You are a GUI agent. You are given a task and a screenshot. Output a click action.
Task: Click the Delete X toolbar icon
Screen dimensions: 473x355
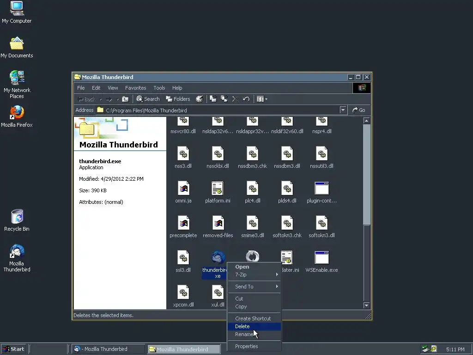coord(235,99)
